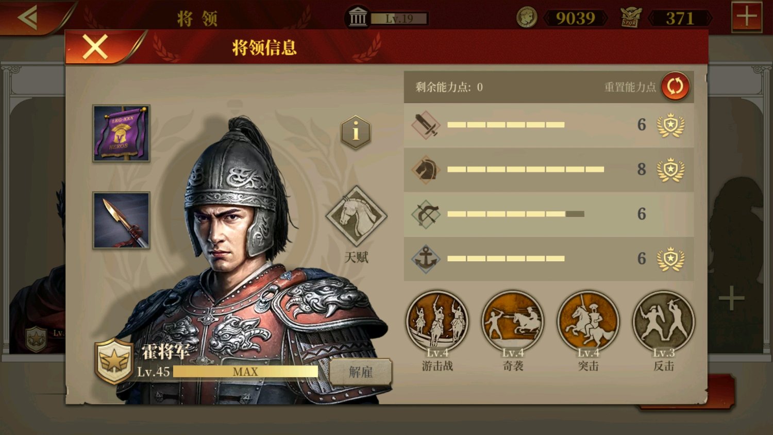Open the 天赋 talent horse icon

[x=356, y=216]
